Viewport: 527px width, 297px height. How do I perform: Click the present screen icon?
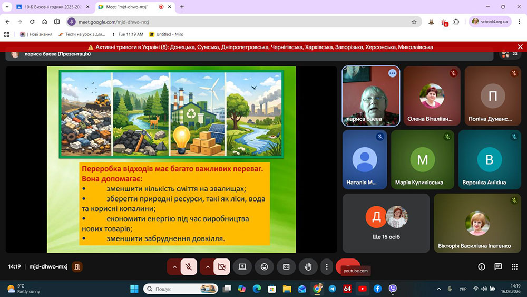(x=242, y=267)
